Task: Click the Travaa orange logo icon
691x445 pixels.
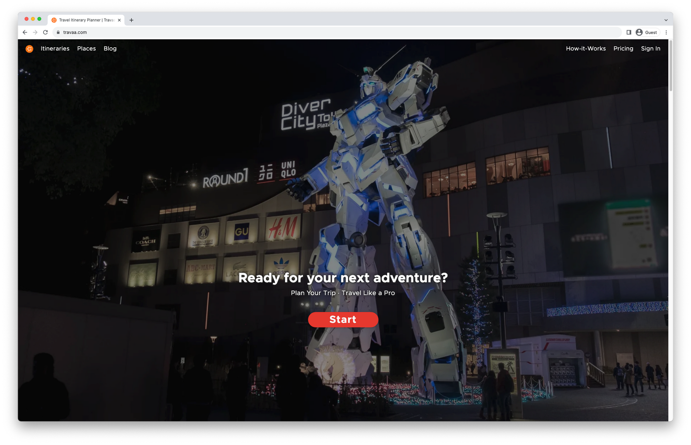Action: [30, 49]
